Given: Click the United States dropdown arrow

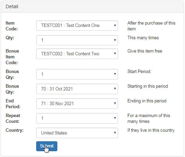Looking at the screenshot, I should click(x=115, y=132).
